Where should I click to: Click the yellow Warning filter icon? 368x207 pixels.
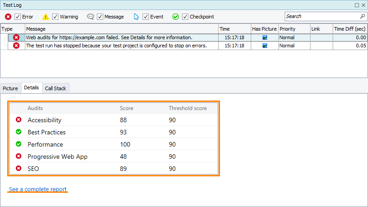46,17
